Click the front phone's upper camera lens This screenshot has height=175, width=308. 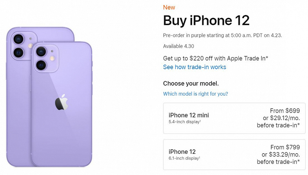point(41,51)
